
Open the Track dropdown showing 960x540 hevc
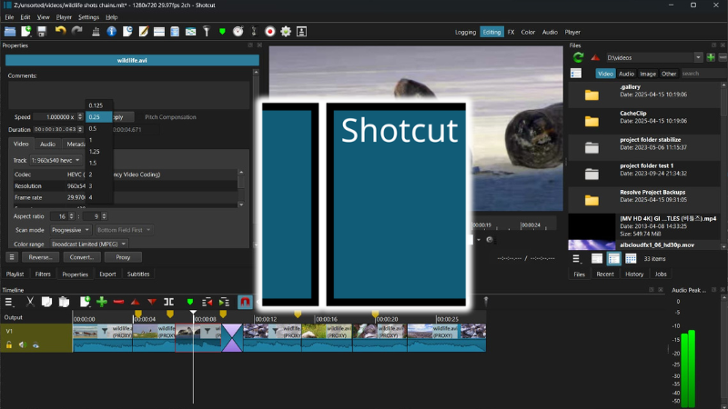tap(56, 160)
